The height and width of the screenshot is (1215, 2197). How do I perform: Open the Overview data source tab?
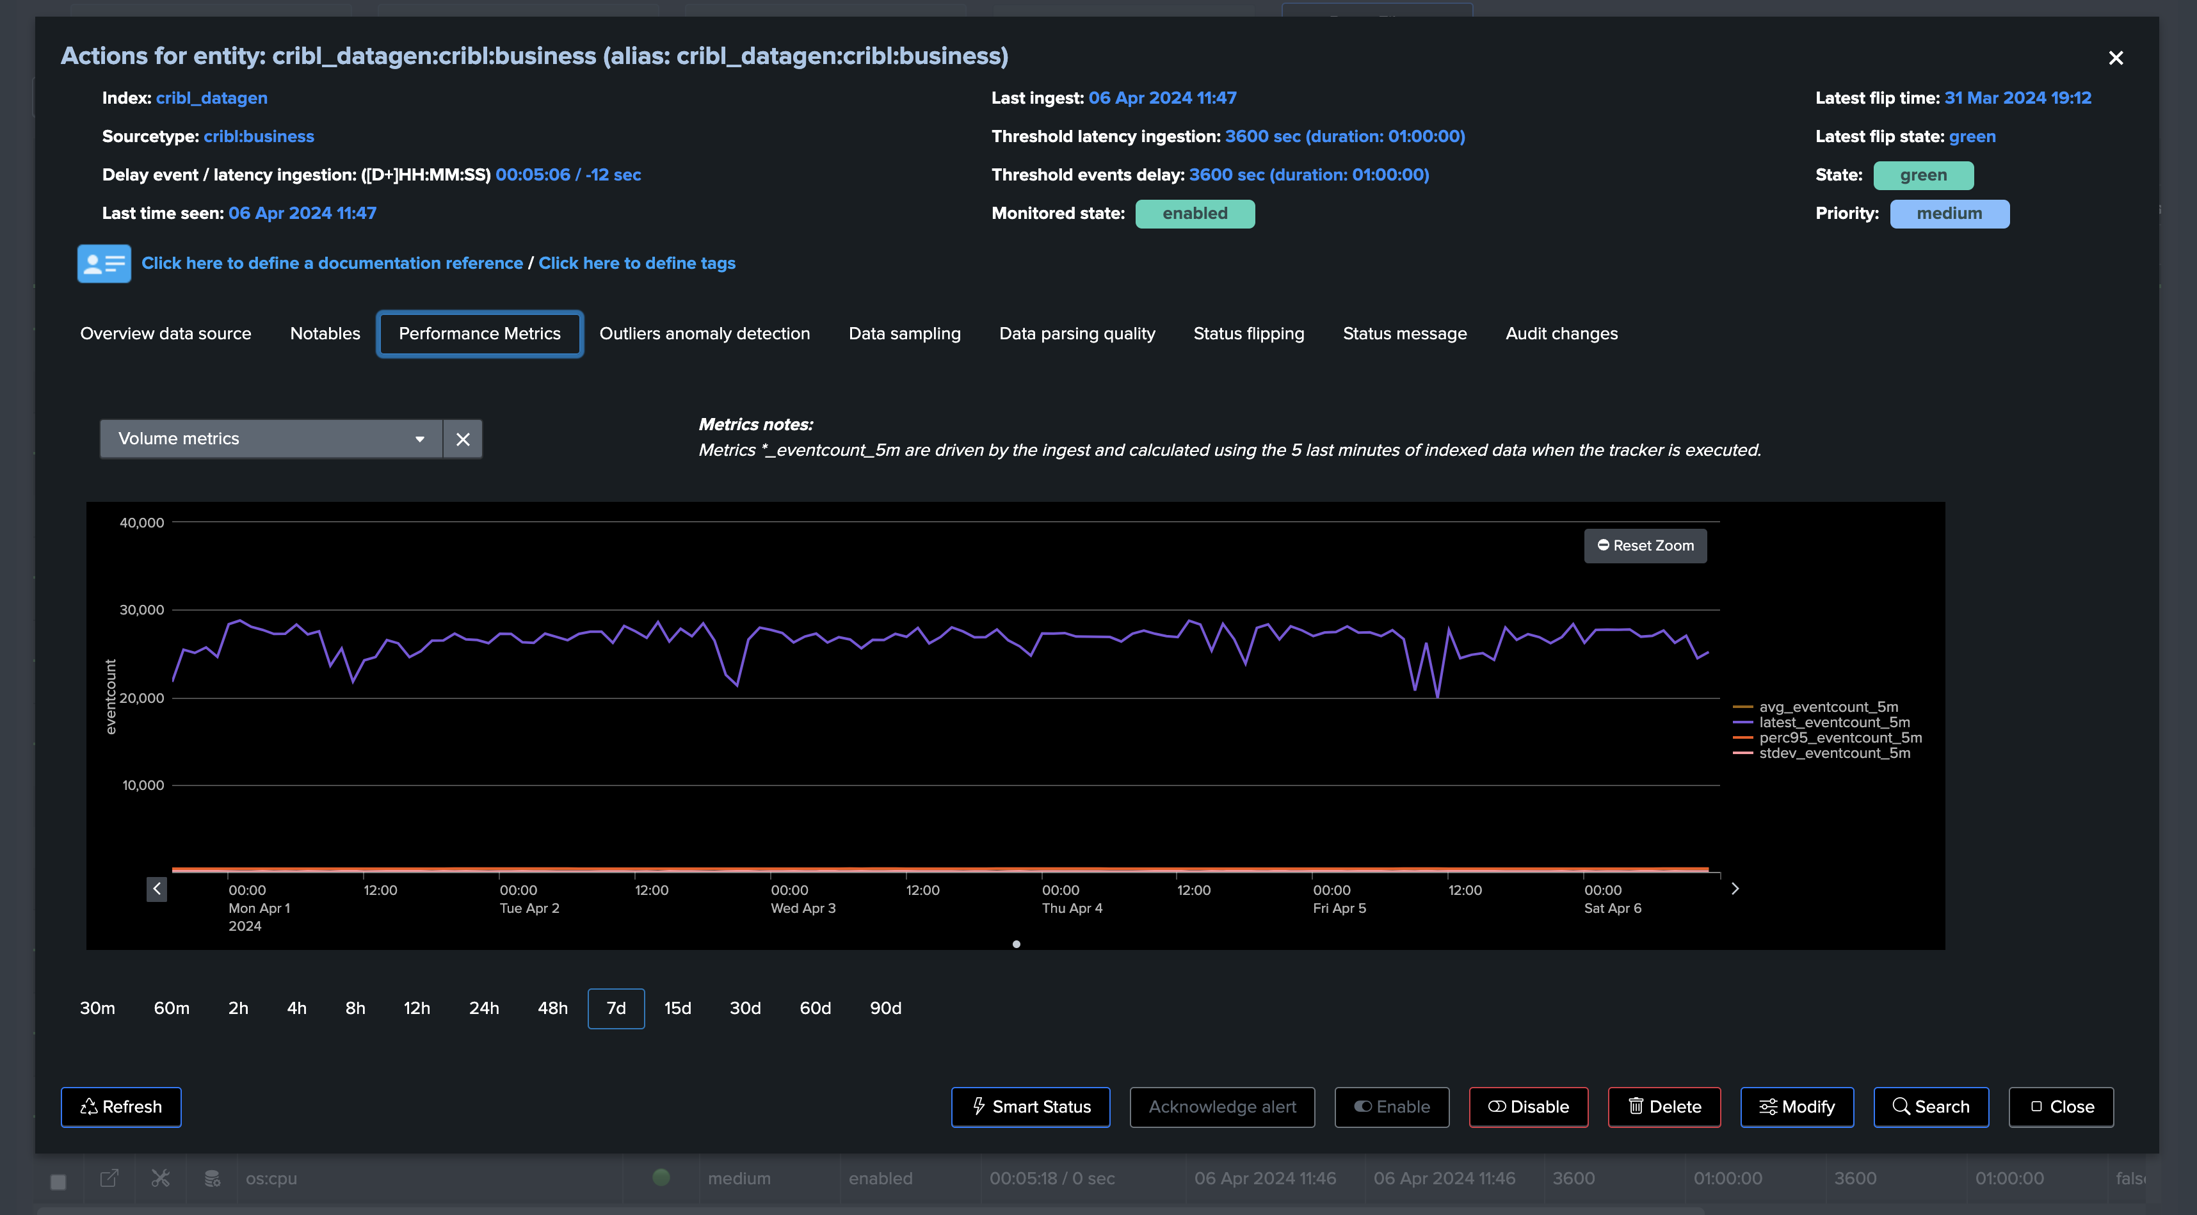pyautogui.click(x=165, y=334)
